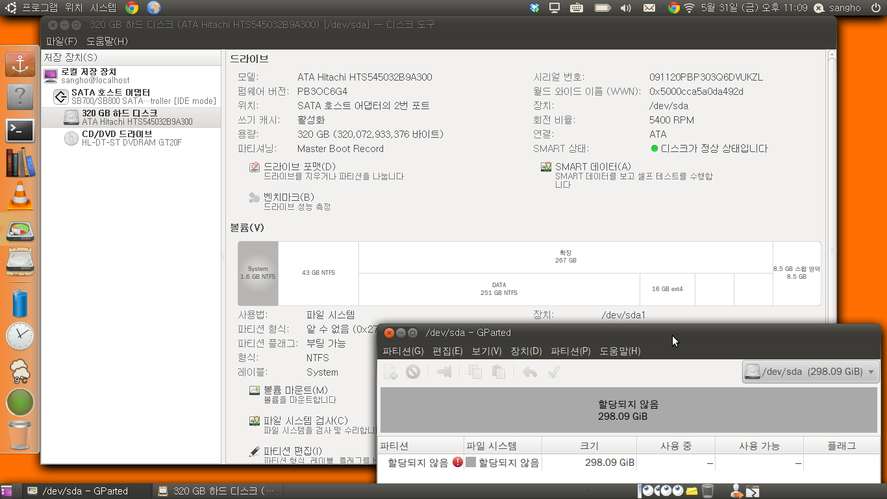Open the 도움말(H) menu in Disk Utility

click(x=107, y=41)
